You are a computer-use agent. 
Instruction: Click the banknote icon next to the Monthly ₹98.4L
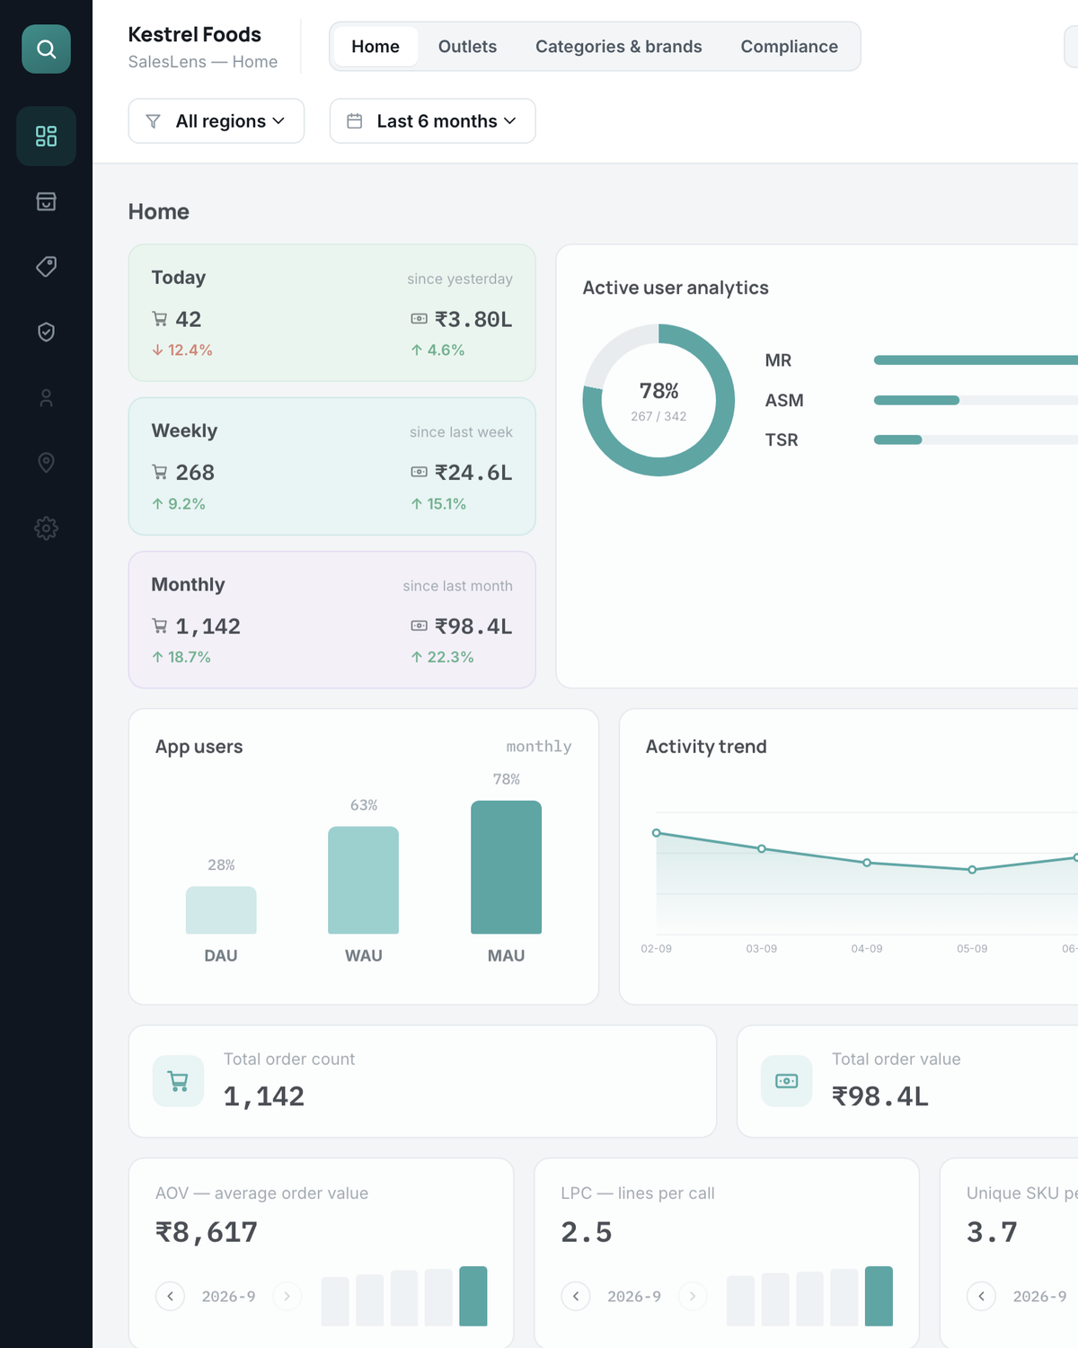tap(420, 625)
